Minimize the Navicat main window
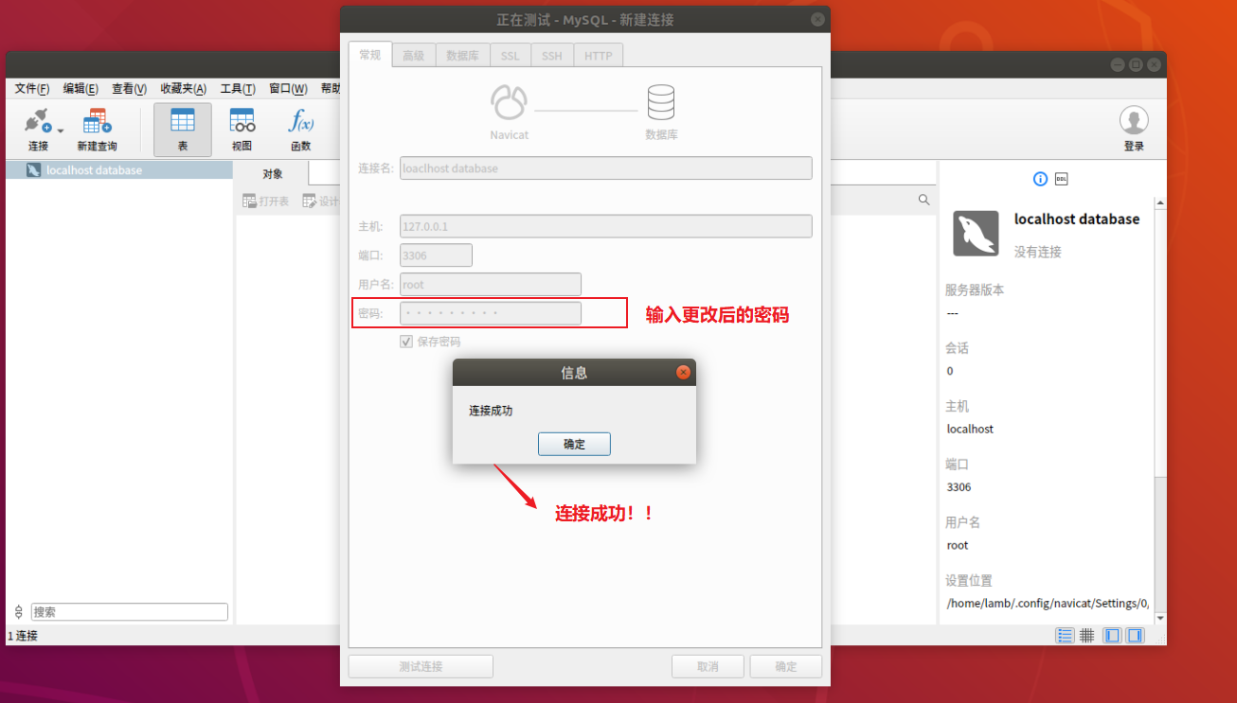Viewport: 1237px width, 703px height. tap(1118, 65)
